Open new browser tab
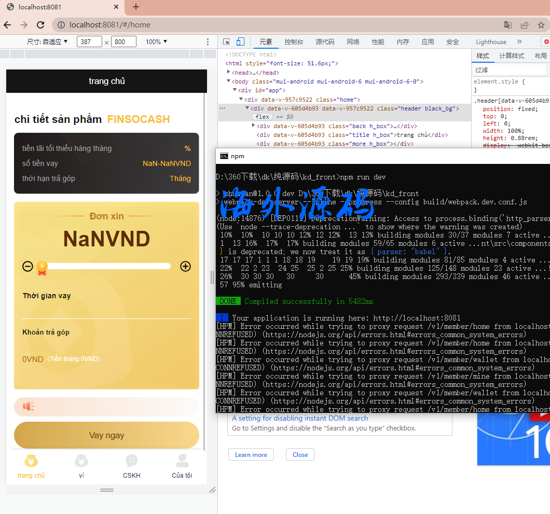 [136, 7]
